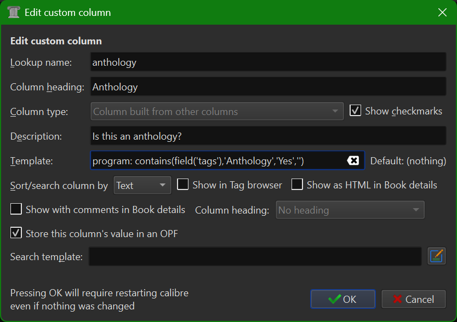Screen dimensions: 457x322
Task: Cancel the custom column edit
Action: point(413,299)
